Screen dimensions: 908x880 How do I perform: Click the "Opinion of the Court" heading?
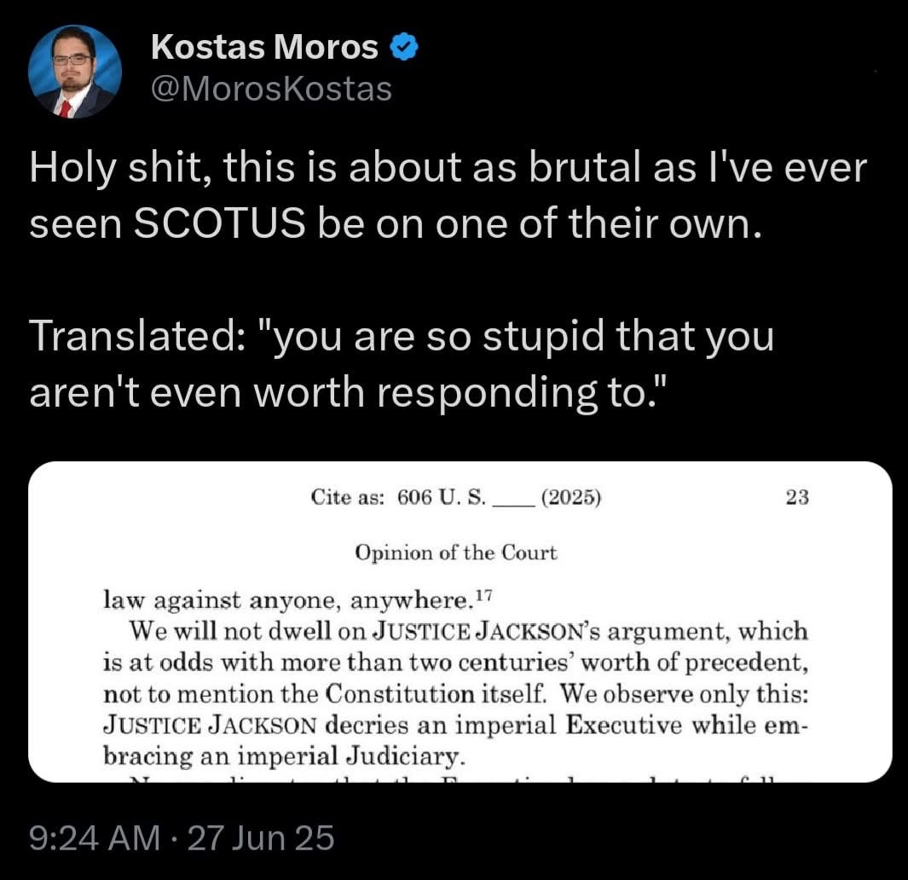455,553
